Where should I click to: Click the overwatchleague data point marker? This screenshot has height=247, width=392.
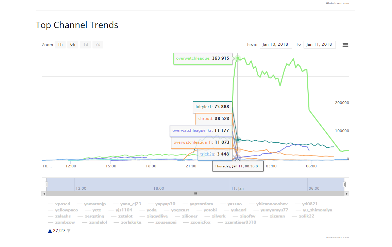[x=238, y=58]
